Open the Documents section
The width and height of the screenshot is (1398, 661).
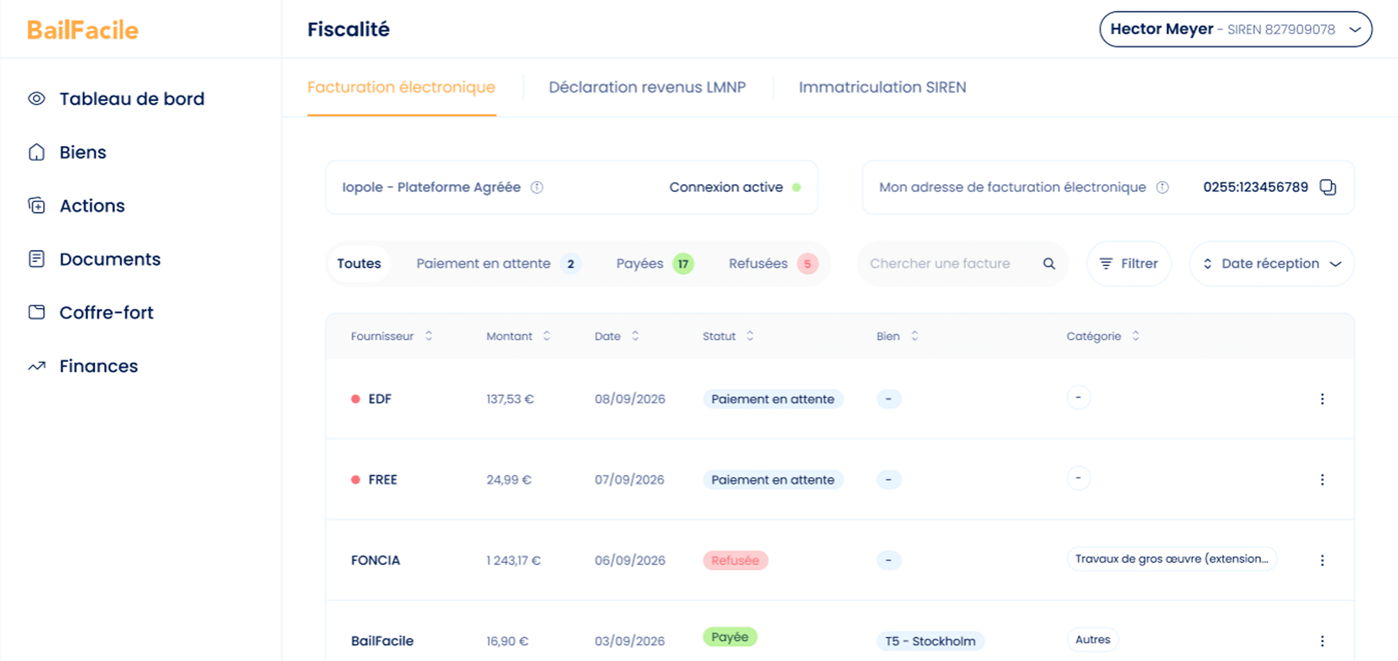pos(94,259)
